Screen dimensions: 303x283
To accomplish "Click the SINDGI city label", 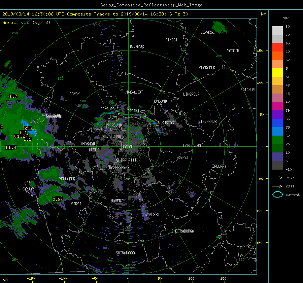I will 171,40.
